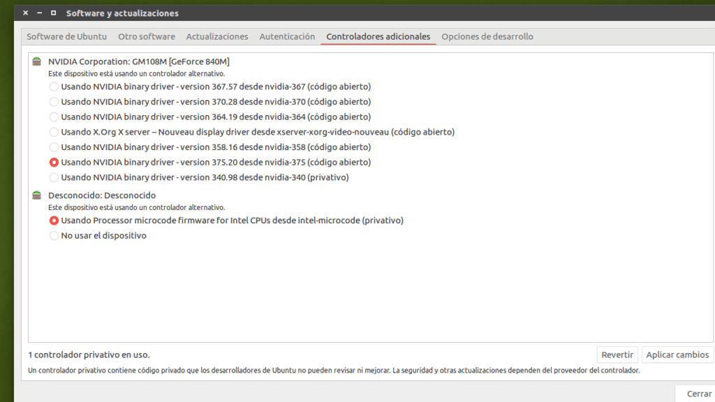Maximize the Software y actualizaciones window

53,13
